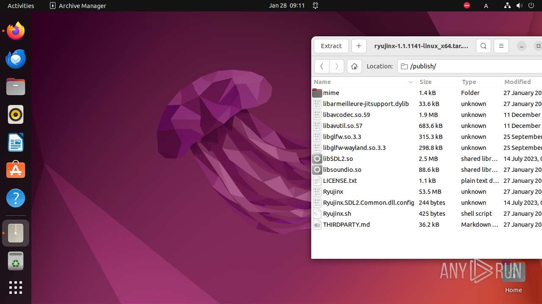Click the red do-not-disturb indicator in top bar
This screenshot has height=304, width=542.
(467, 5)
